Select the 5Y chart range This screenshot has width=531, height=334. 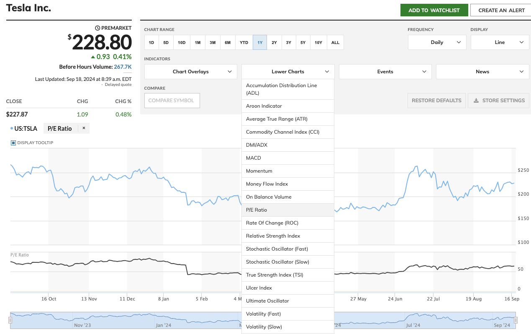[303, 42]
